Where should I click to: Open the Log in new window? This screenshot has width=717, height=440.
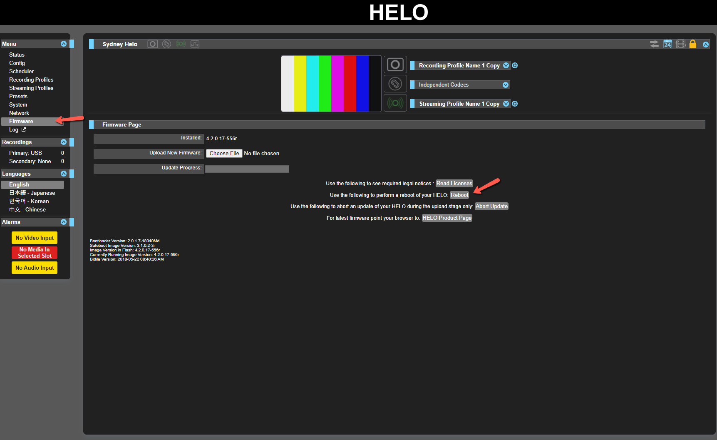tap(17, 129)
